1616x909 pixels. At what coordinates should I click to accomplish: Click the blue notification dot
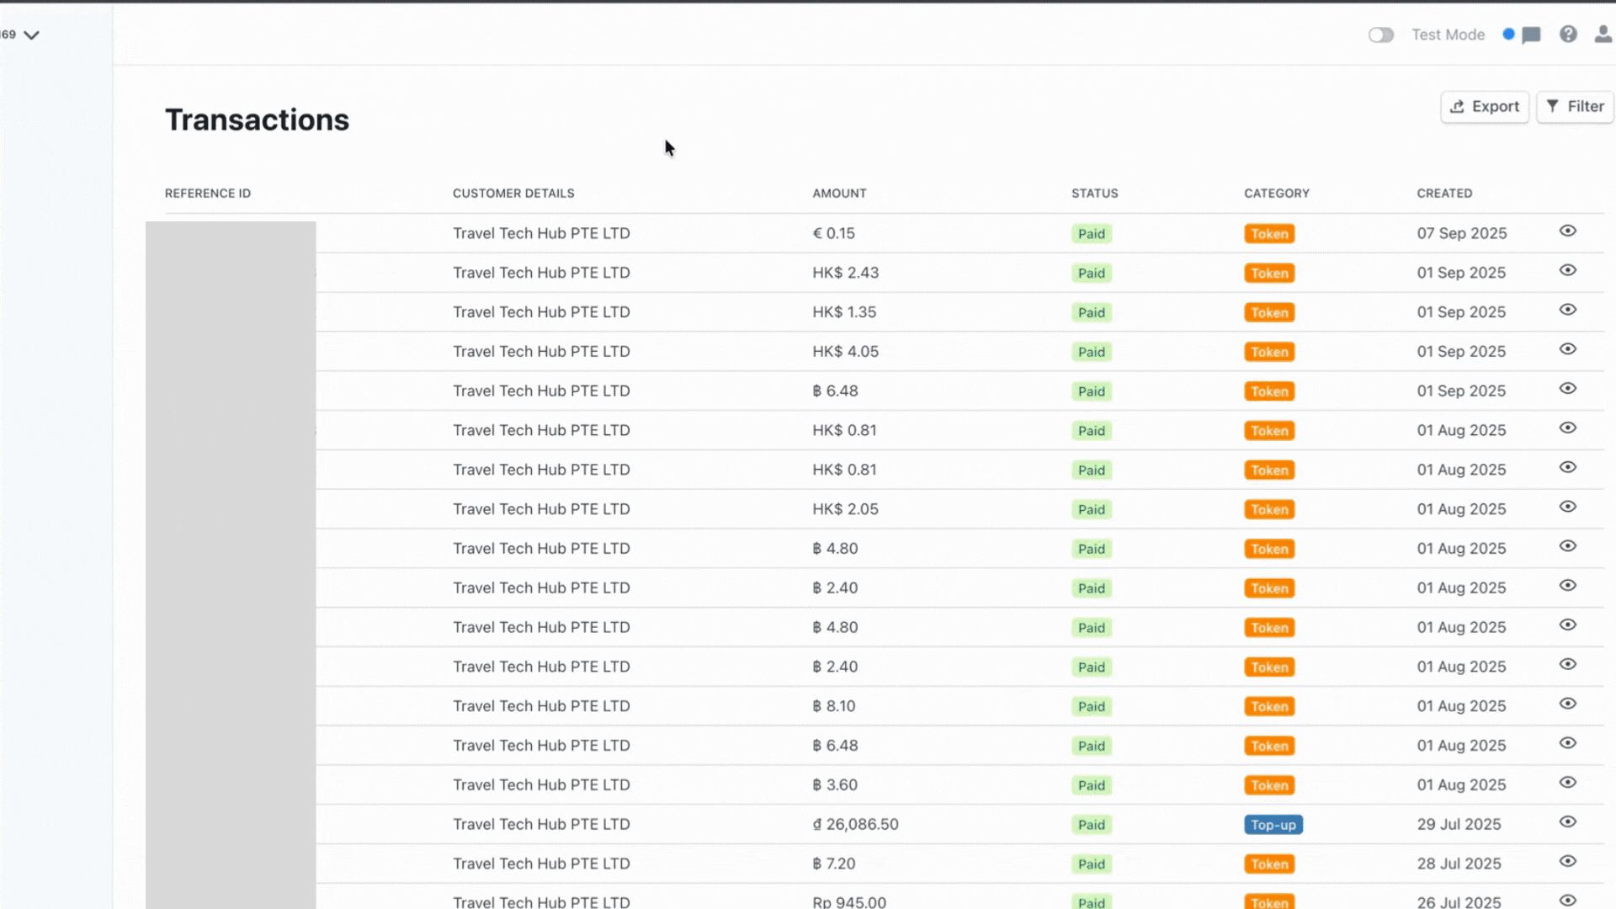[1508, 35]
